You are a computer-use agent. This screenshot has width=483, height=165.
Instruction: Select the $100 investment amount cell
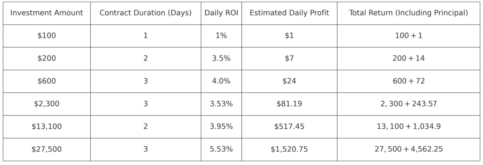(x=47, y=35)
